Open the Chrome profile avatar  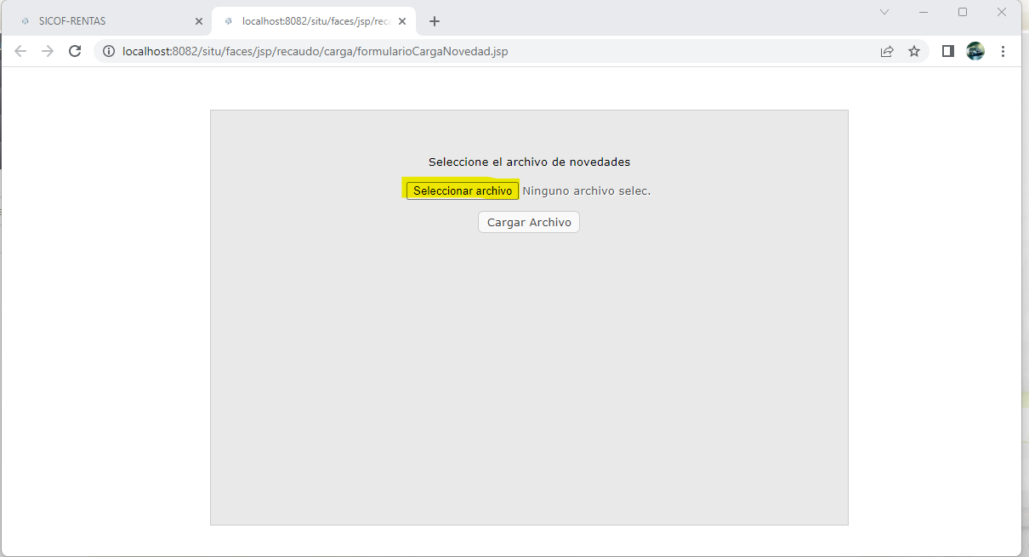[x=975, y=51]
